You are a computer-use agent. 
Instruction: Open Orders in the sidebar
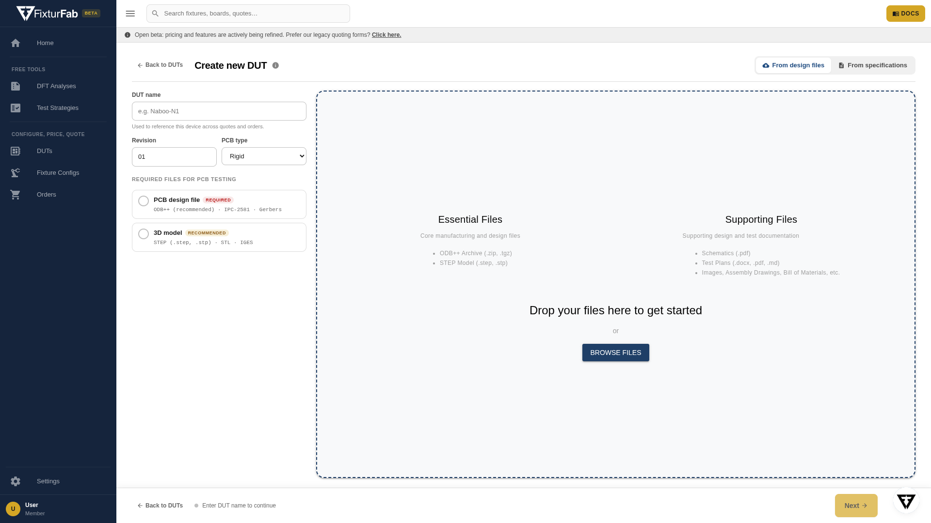point(58,195)
